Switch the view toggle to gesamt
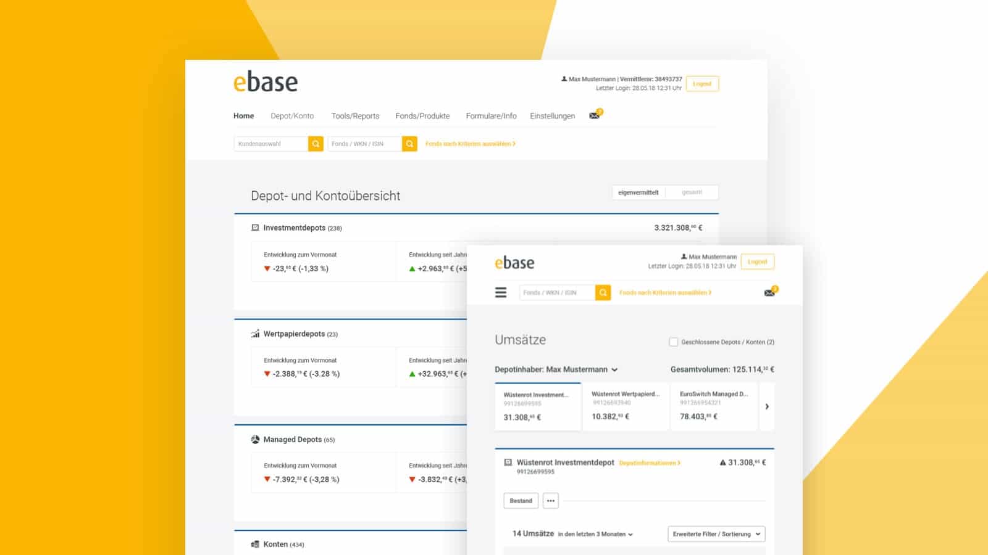 693,192
